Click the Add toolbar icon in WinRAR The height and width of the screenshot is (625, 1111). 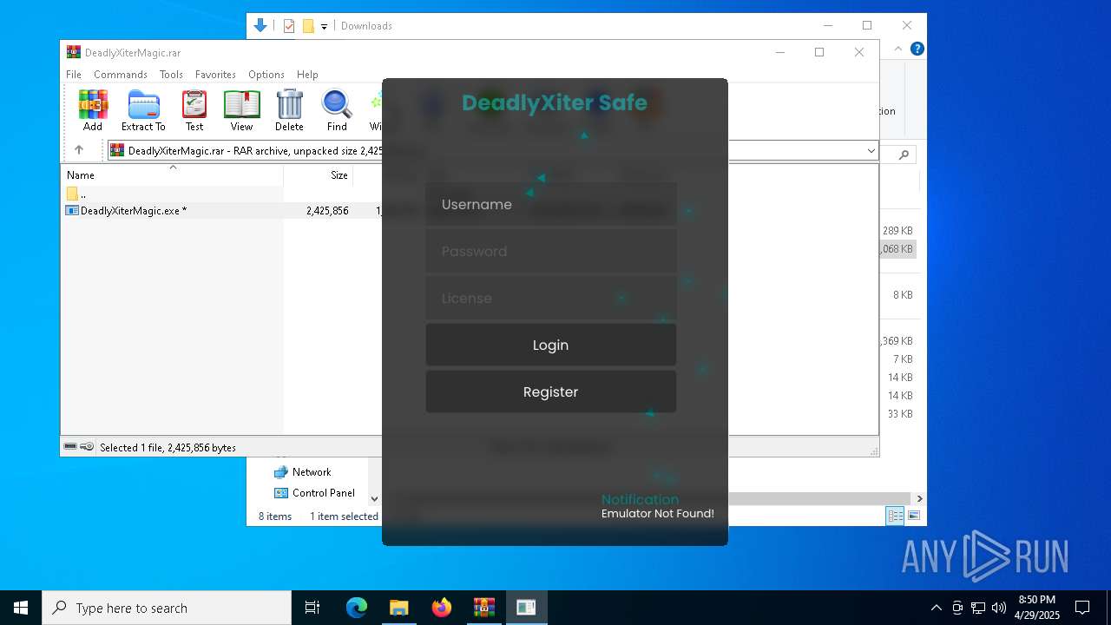pyautogui.click(x=93, y=110)
